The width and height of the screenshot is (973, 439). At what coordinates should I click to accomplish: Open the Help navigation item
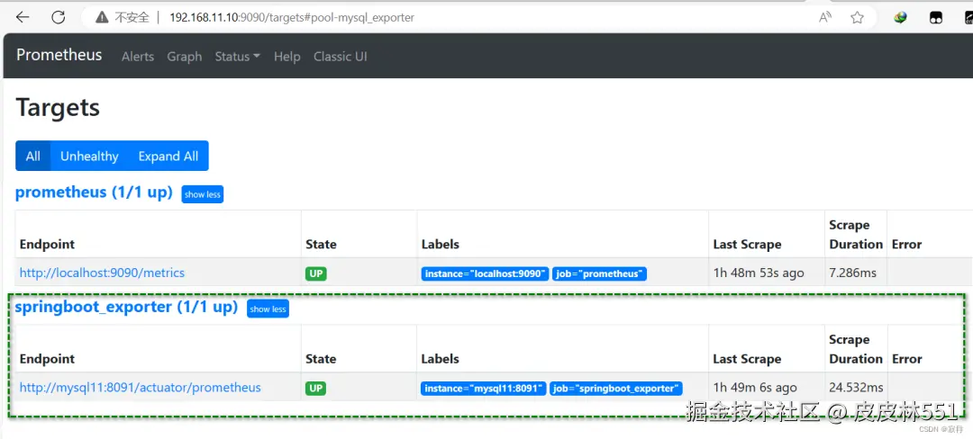tap(286, 57)
